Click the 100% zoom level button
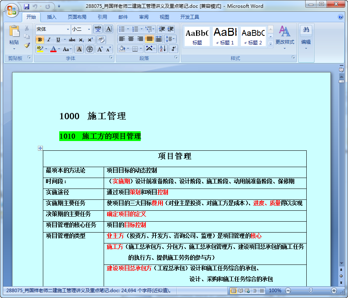The width and height of the screenshot is (348, 298). [275, 291]
